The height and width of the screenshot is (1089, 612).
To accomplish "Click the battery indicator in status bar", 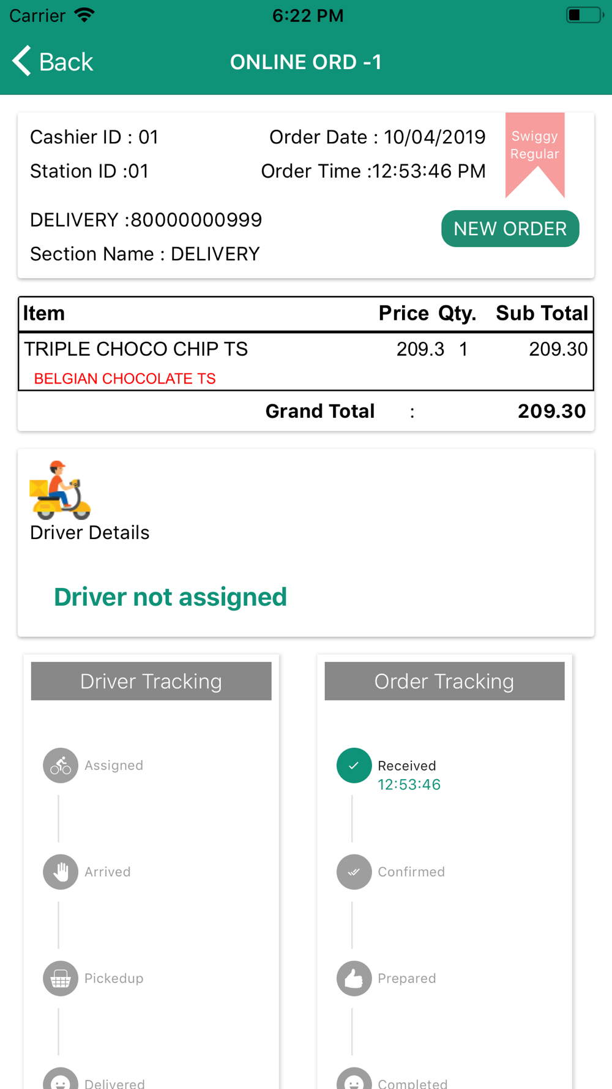I will tap(584, 15).
